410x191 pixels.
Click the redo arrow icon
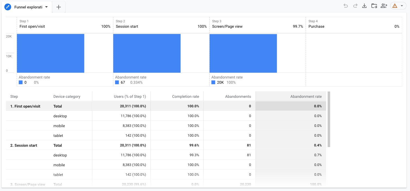(x=355, y=6)
